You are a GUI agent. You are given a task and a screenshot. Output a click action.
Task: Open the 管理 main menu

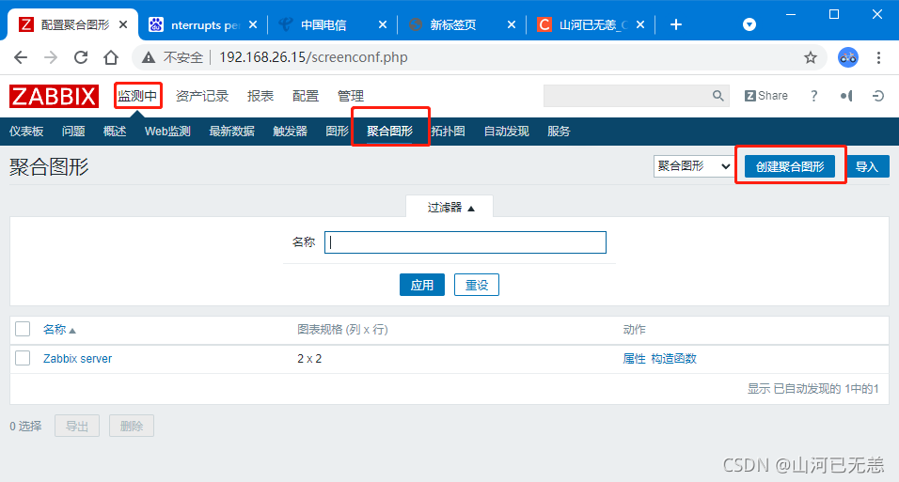tap(351, 96)
